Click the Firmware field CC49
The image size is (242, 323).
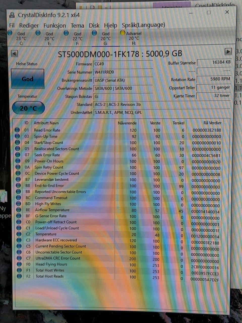point(123,64)
